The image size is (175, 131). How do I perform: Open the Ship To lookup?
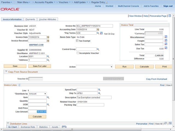tap(99, 93)
